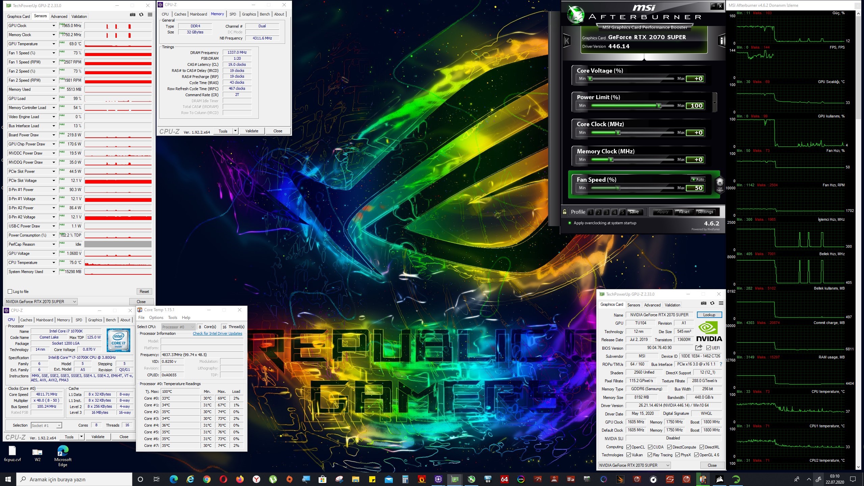Click the Core Clock slider handle
The height and width of the screenshot is (486, 864).
click(618, 133)
